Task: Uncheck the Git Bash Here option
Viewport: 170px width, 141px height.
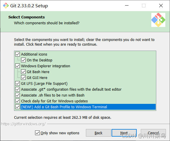Action: point(23,72)
